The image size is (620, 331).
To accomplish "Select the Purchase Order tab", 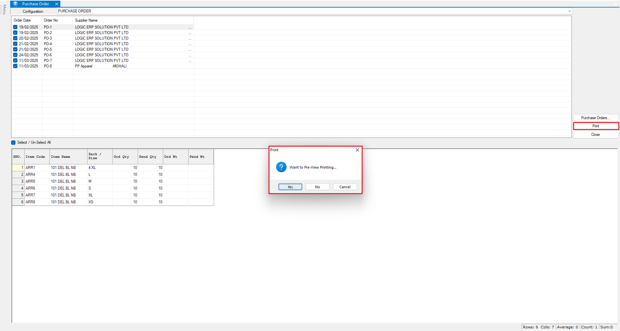I will point(35,4).
